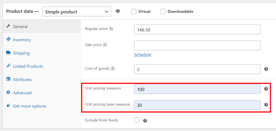Click the Inventory tag icon
The image size is (276, 131).
[x=8, y=39]
